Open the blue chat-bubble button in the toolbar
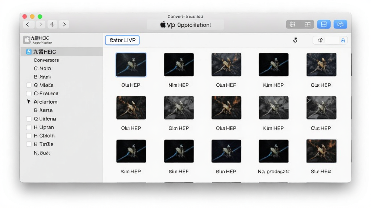Screen dimensions: 371x208 point(340,24)
